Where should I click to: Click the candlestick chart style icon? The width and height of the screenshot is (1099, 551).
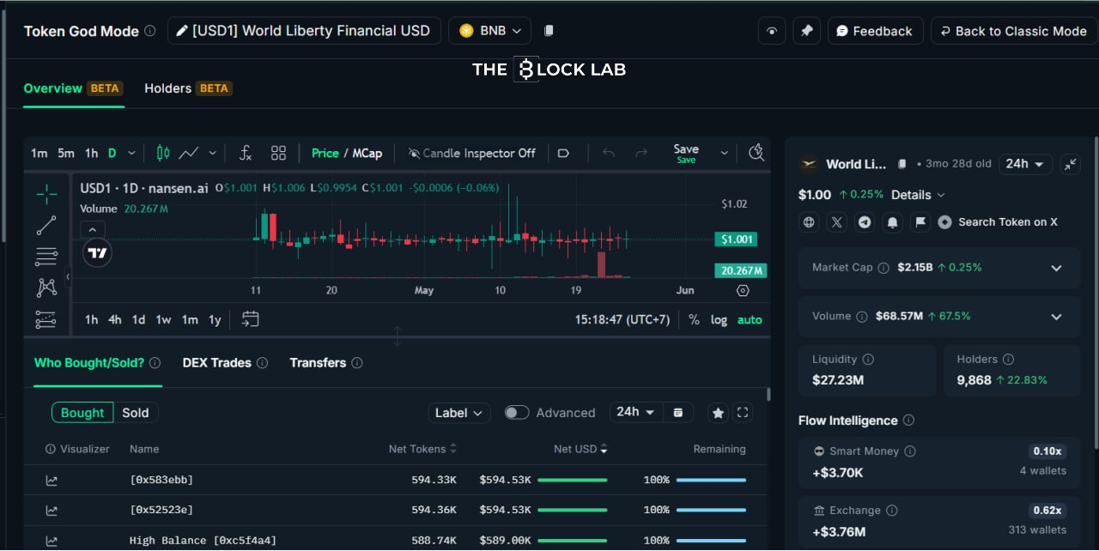click(163, 153)
